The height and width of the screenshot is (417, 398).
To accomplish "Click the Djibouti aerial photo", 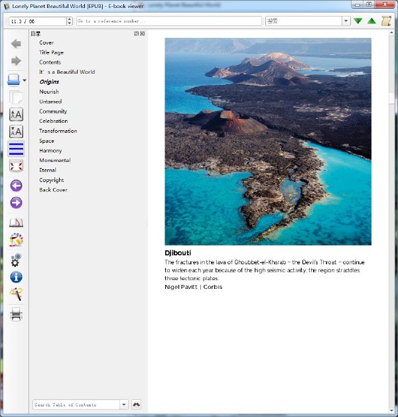I will click(x=268, y=141).
